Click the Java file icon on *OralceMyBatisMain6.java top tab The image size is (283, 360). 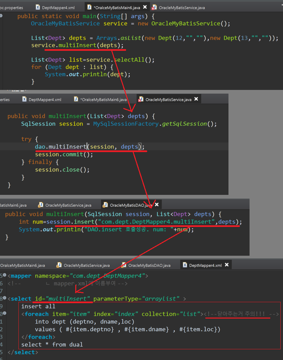point(89,7)
